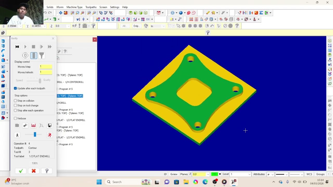
Task: Open the Settings menu
Action: click(x=114, y=7)
